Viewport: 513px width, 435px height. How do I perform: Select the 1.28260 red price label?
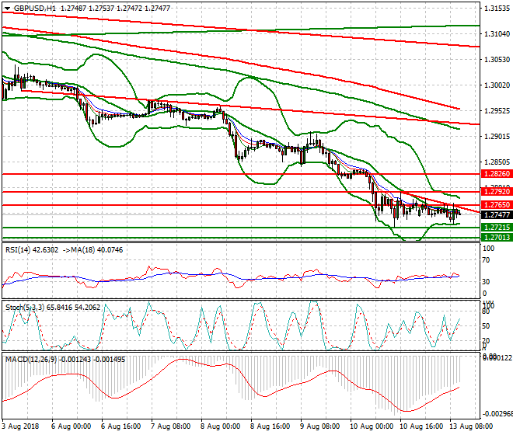[495, 174]
